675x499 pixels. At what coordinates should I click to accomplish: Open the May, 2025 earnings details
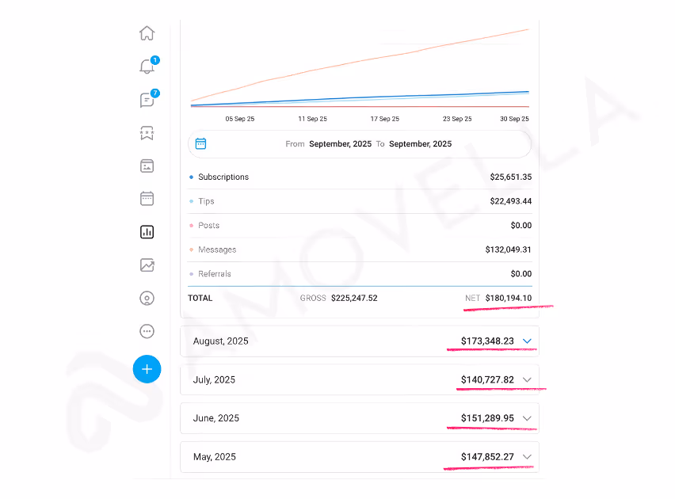(x=527, y=457)
